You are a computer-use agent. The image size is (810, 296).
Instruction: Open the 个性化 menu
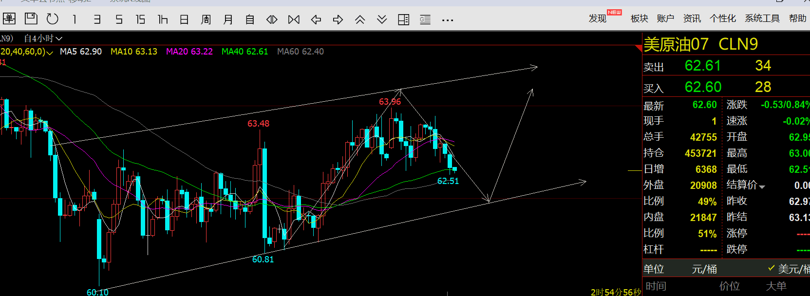tap(723, 18)
